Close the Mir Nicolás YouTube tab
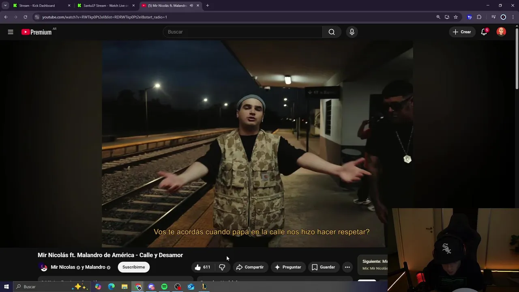This screenshot has height=292, width=519. pos(198,6)
